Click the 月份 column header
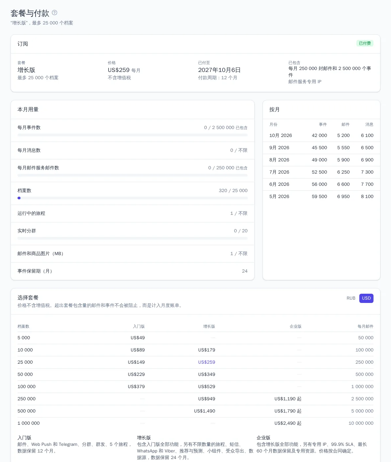The width and height of the screenshot is (391, 462). tap(273, 124)
